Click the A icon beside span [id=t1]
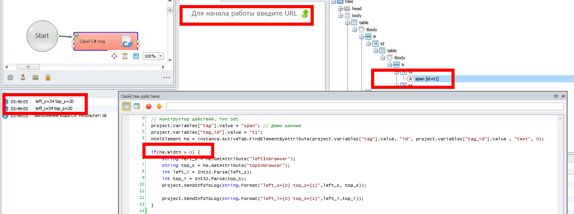This screenshot has width=574, height=214. (x=411, y=79)
